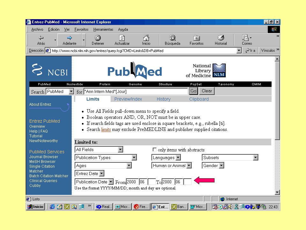Click the 'Ent...' Entrez taskbar button

tap(160, 207)
